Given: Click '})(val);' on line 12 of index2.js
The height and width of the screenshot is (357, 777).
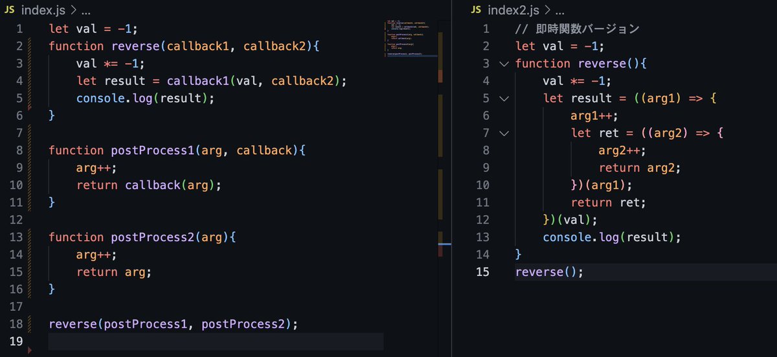Looking at the screenshot, I should tap(570, 220).
